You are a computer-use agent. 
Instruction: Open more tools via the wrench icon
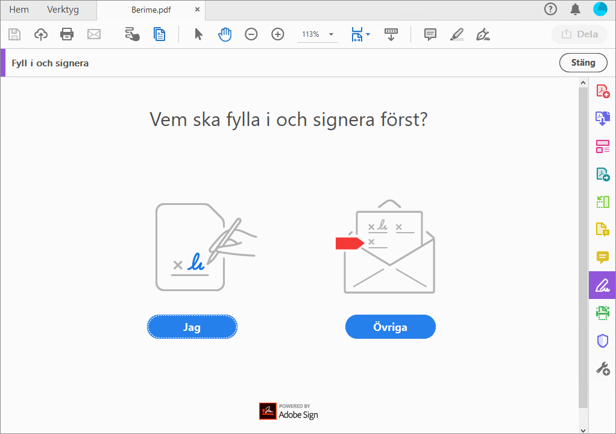(602, 368)
